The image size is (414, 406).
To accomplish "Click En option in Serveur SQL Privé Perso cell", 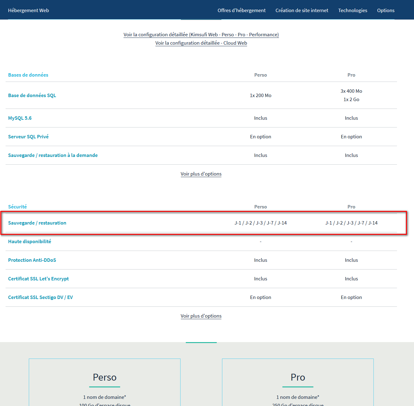I will tap(261, 136).
